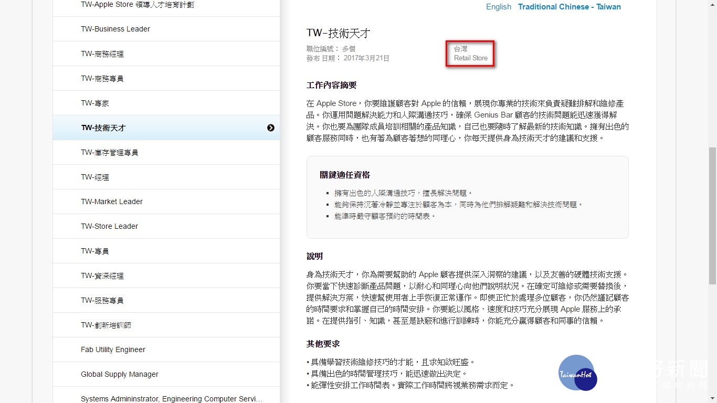Open the Systems Admininstrator, Engineering Computer Services listing
The height and width of the screenshot is (403, 717).
[166, 395]
